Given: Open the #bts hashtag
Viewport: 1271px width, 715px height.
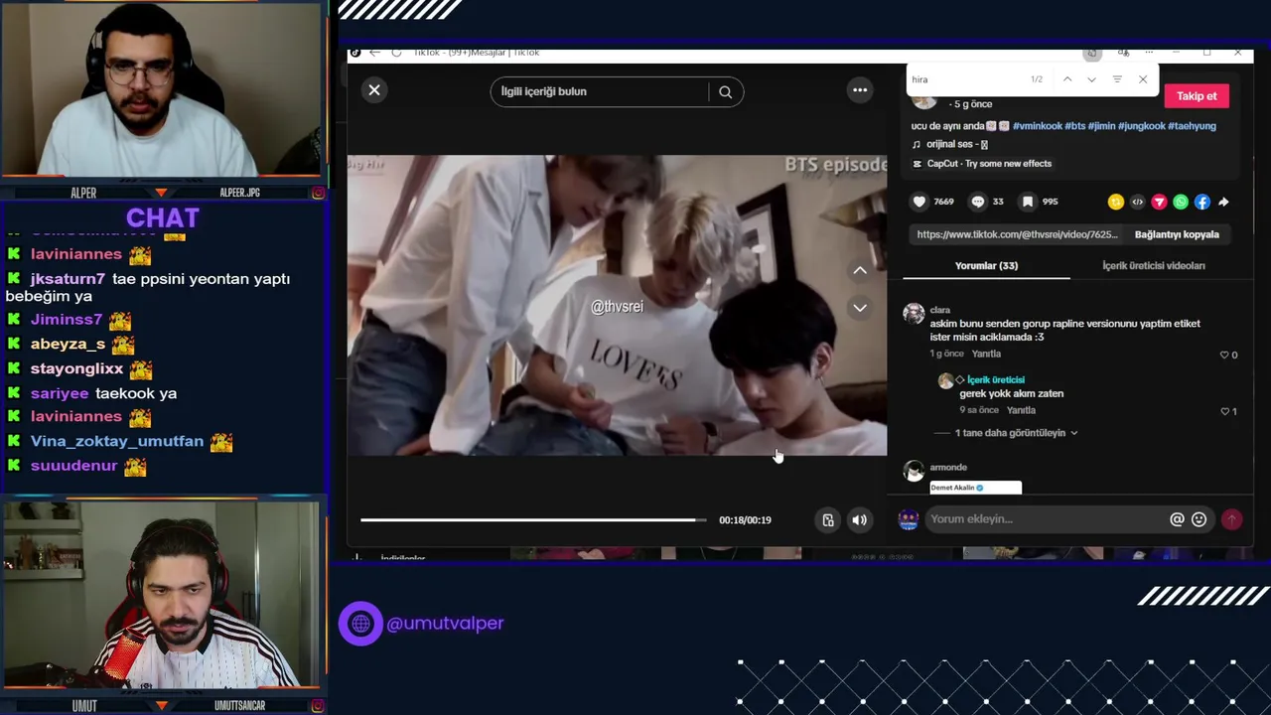Looking at the screenshot, I should (x=1075, y=126).
